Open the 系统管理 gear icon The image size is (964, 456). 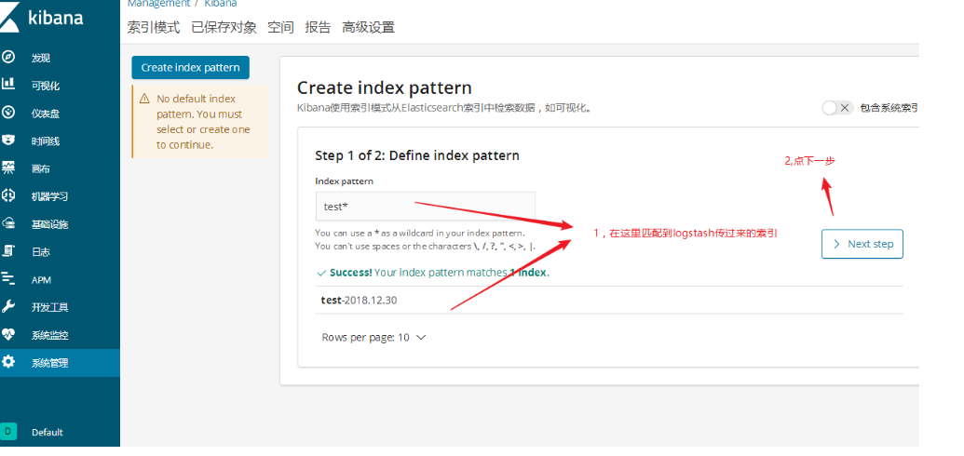(8, 362)
